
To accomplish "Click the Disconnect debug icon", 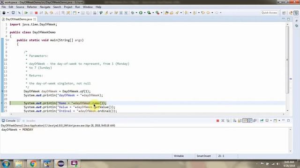I will (x=41, y=13).
